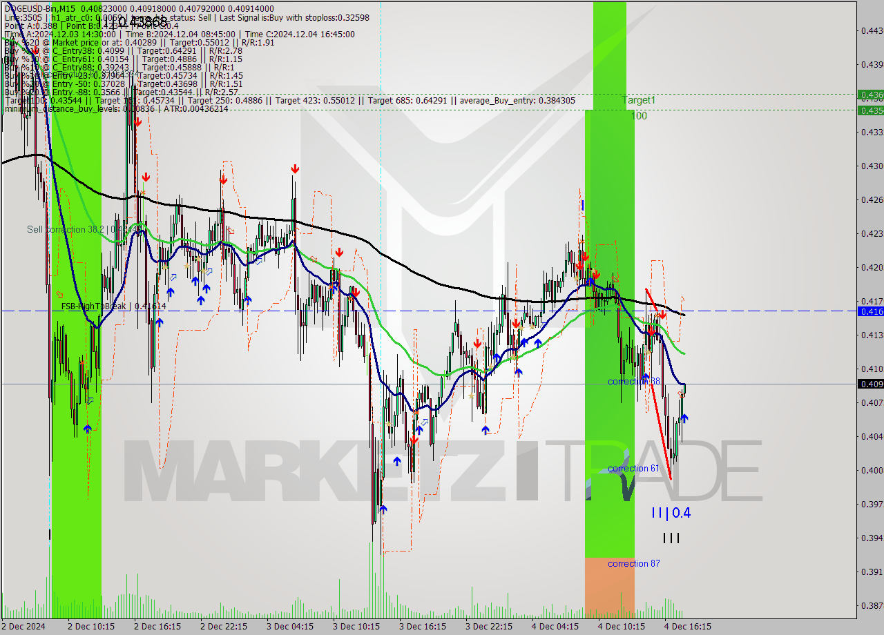Viewport: 884px width, 635px height.
Task: Click the 0.413 price axis label
Action: [872, 335]
